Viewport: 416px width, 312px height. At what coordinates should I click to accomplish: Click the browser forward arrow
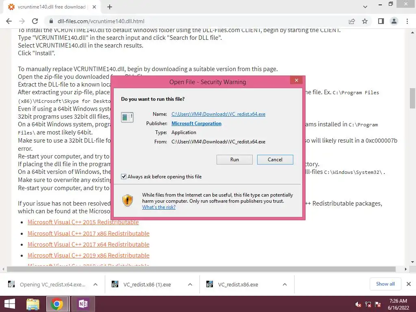click(x=22, y=21)
